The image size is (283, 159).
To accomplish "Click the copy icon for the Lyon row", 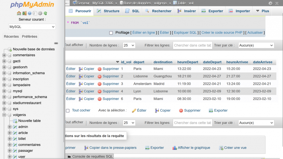I will (x=81, y=91).
